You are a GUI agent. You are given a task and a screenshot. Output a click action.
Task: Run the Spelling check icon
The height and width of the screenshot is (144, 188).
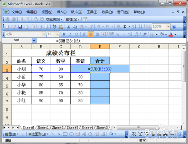pyautogui.click(x=55, y=27)
